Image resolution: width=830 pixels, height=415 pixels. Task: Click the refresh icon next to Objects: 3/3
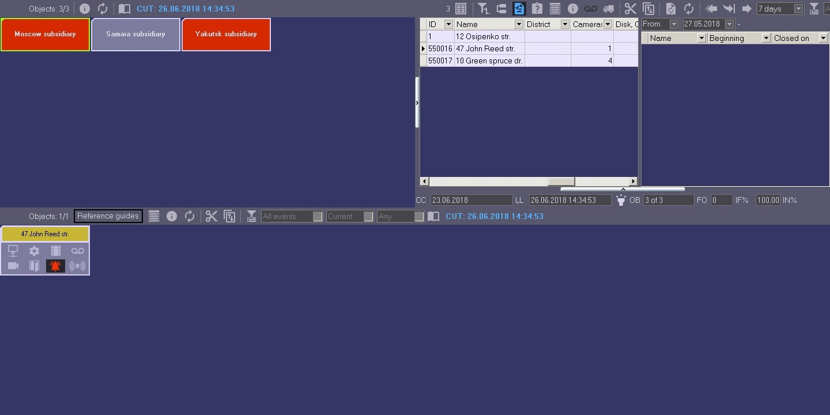103,9
